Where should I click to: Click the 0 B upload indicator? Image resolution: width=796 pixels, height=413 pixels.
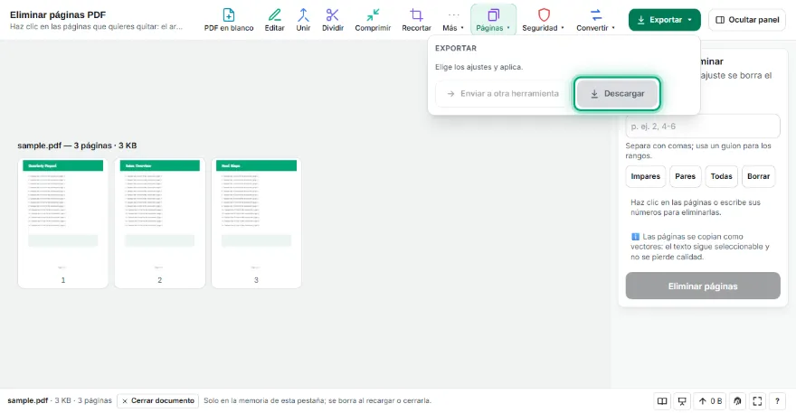coord(710,401)
